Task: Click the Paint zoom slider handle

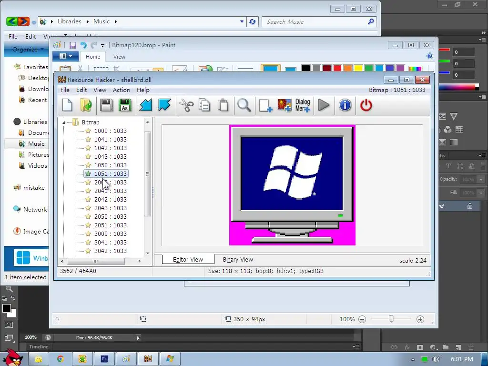Action: click(391, 319)
